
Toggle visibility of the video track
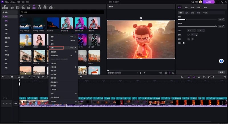(7, 104)
